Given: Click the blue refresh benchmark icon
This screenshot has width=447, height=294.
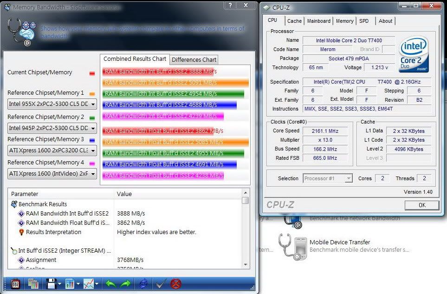Looking at the screenshot, I should click(x=143, y=284).
